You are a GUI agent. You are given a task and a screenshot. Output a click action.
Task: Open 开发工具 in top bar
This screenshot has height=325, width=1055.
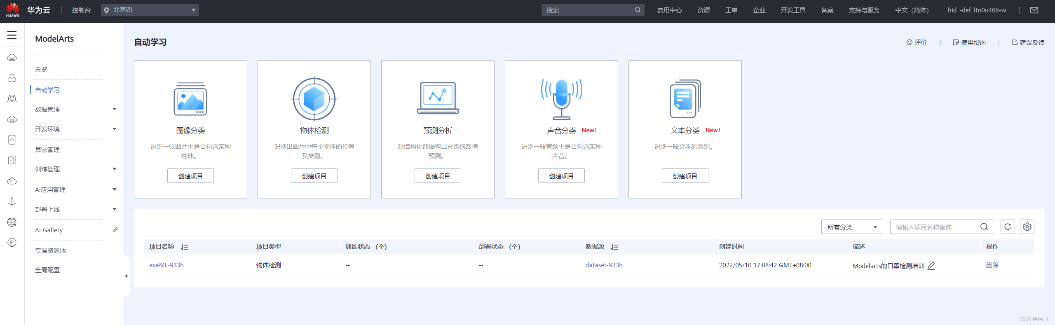coord(793,10)
